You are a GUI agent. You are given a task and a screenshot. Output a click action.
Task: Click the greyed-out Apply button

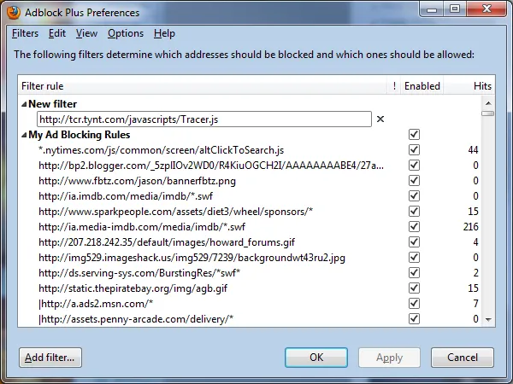(389, 358)
